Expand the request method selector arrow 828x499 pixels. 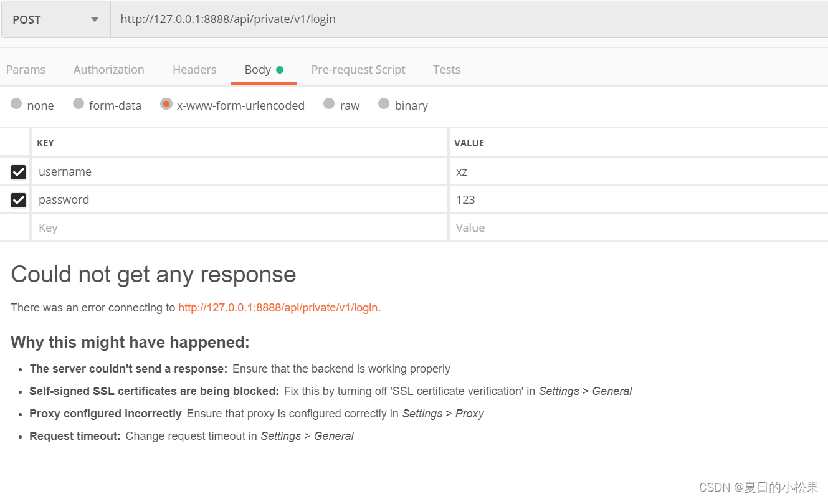pos(93,19)
